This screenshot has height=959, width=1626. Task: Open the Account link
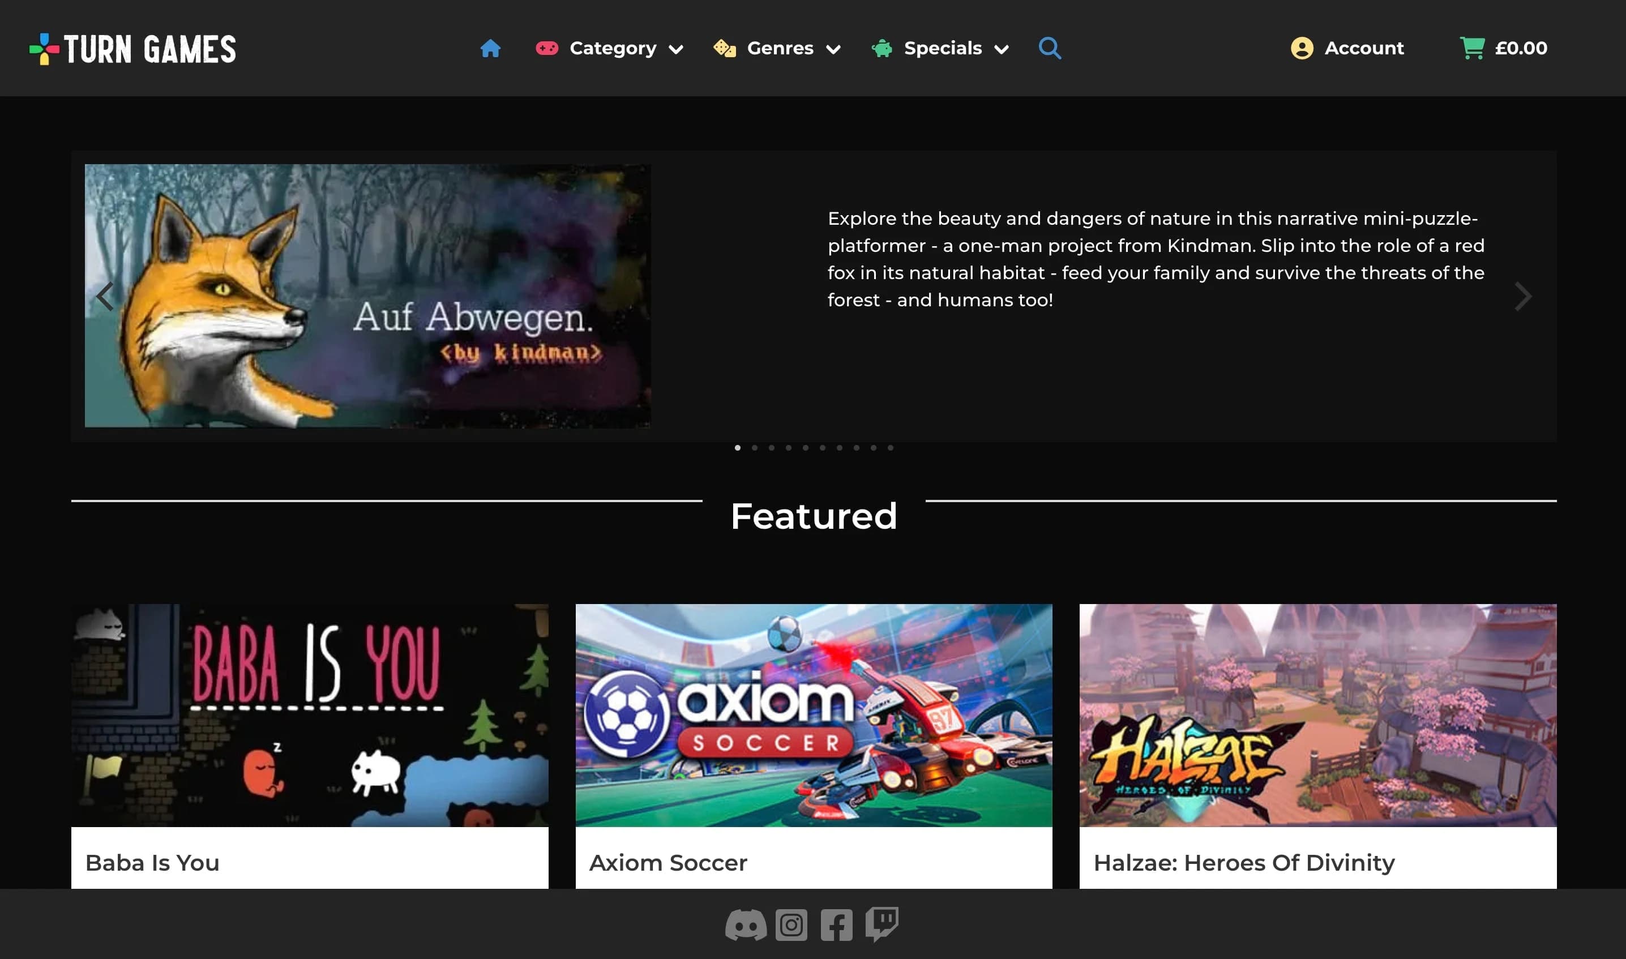1364,49
